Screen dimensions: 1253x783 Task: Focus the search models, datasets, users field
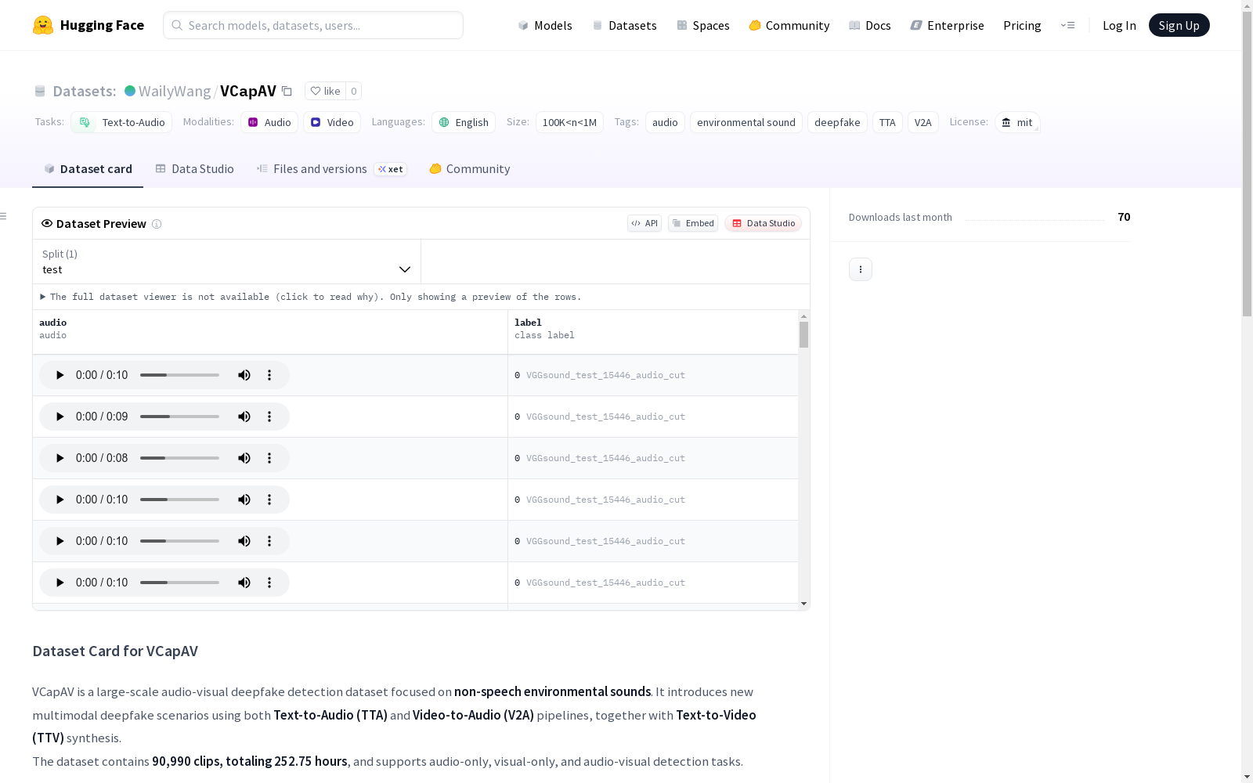pos(313,25)
